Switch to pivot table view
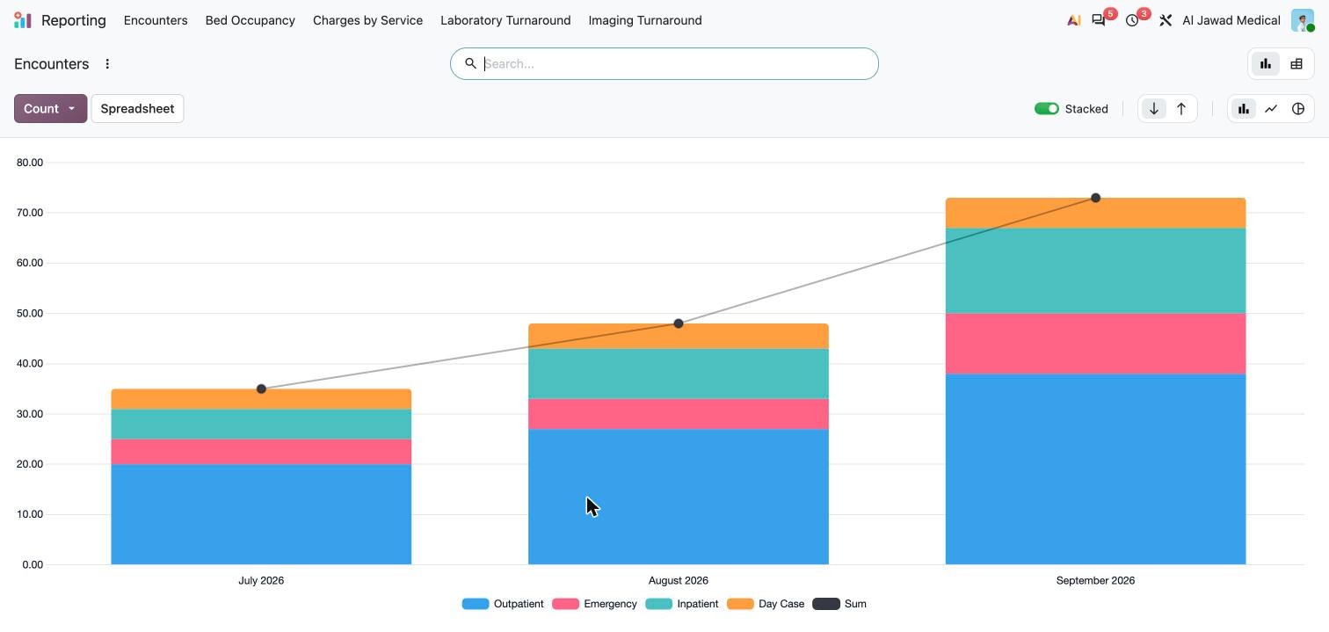The width and height of the screenshot is (1329, 632). (1296, 64)
